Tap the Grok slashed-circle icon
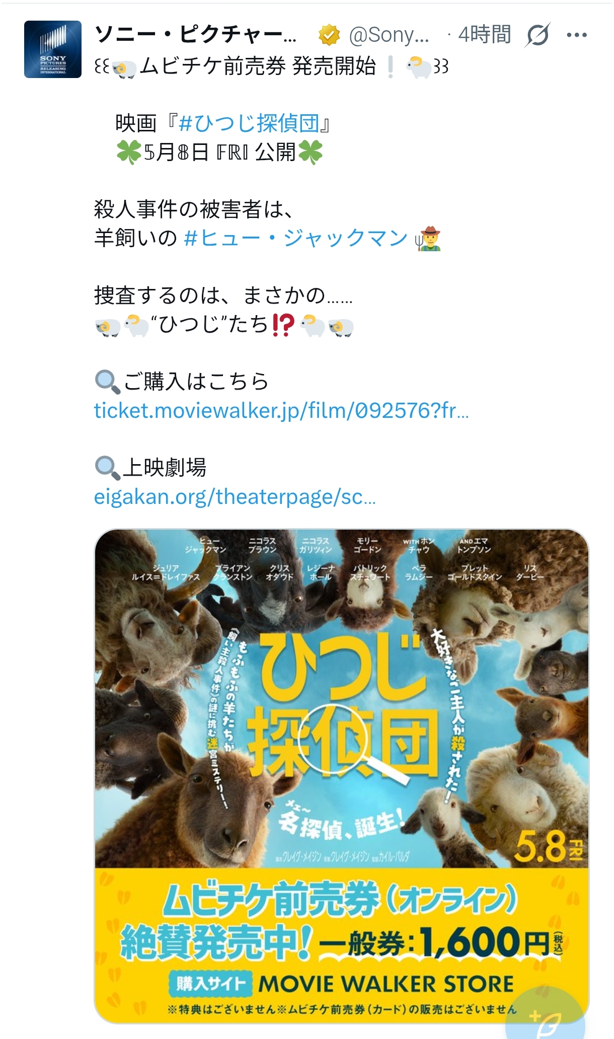Image resolution: width=614 pixels, height=1039 pixels. (538, 35)
